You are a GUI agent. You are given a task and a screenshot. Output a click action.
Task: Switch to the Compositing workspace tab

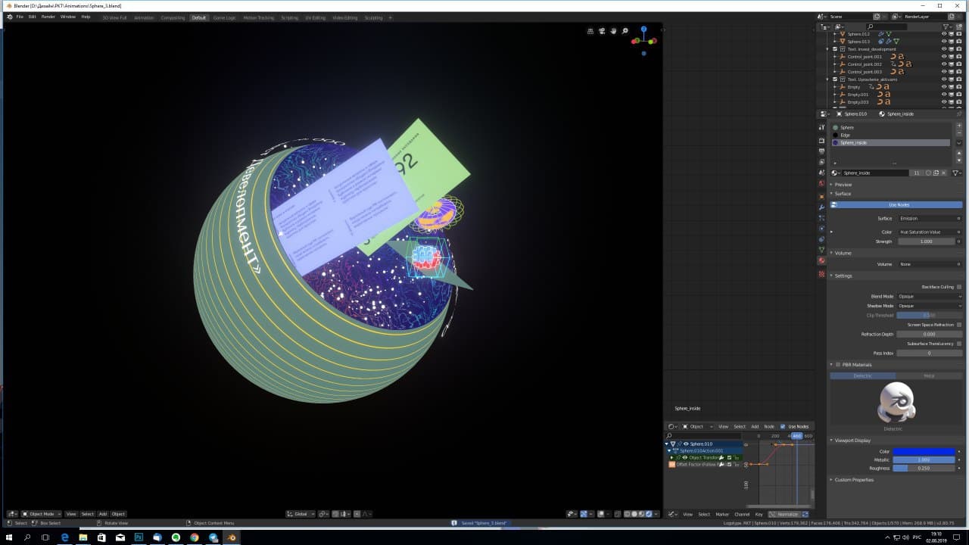[173, 17]
